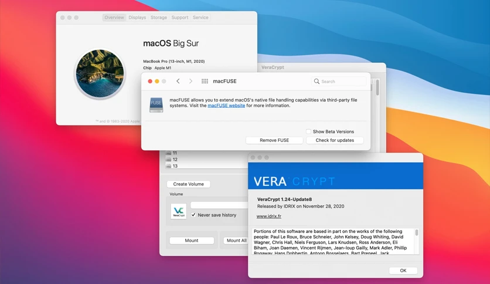Open the Support tab

click(180, 18)
